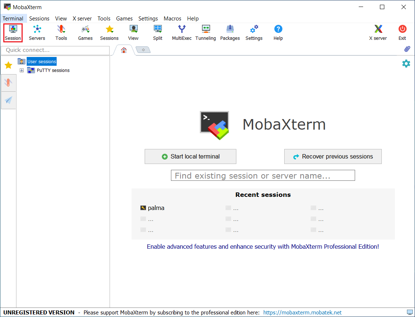Launch MultiExec mode from the toolbar
Screen dimensions: 415x317
182,33
